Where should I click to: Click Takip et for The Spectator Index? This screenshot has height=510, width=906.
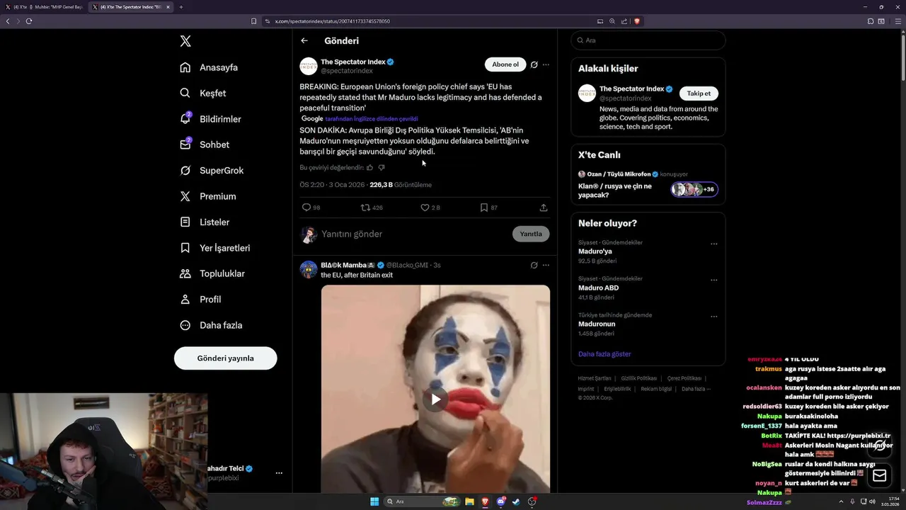coord(699,93)
